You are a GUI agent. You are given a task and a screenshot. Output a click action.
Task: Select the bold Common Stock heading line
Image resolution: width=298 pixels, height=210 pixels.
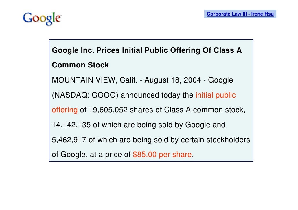point(80,65)
